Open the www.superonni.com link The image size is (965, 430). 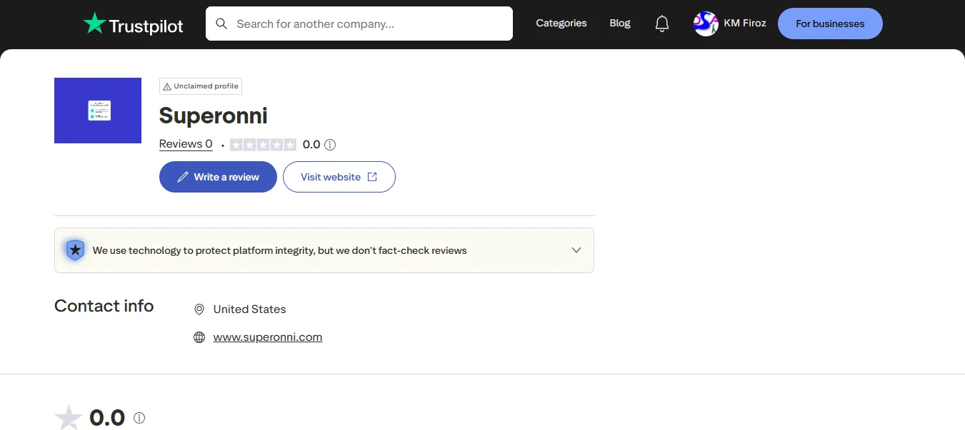pyautogui.click(x=268, y=337)
